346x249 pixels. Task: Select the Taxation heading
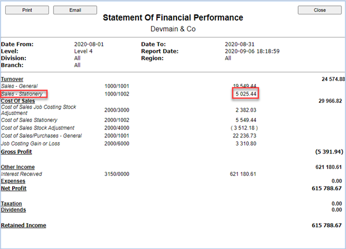point(12,204)
